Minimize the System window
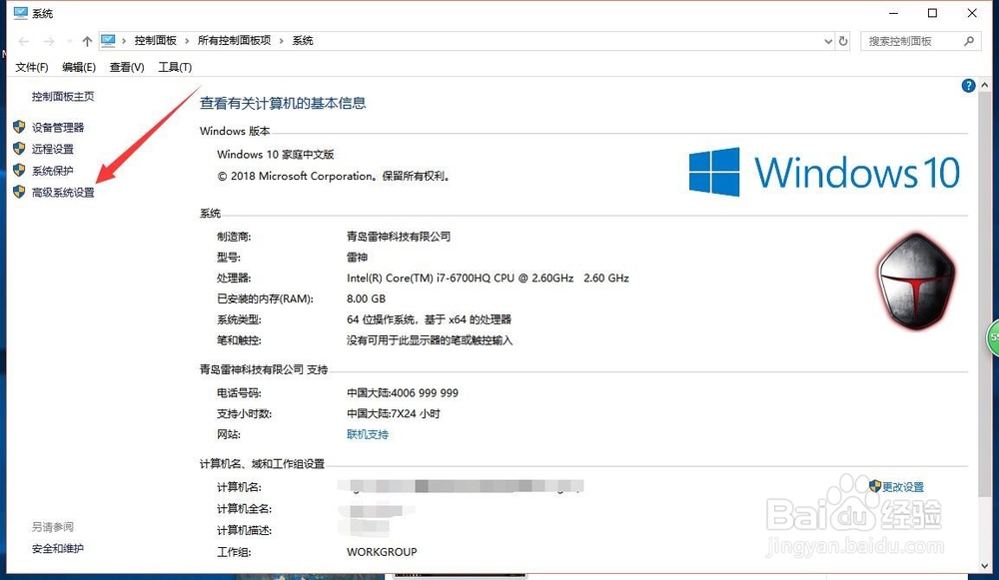Screen dimensions: 999x580 coord(894,13)
